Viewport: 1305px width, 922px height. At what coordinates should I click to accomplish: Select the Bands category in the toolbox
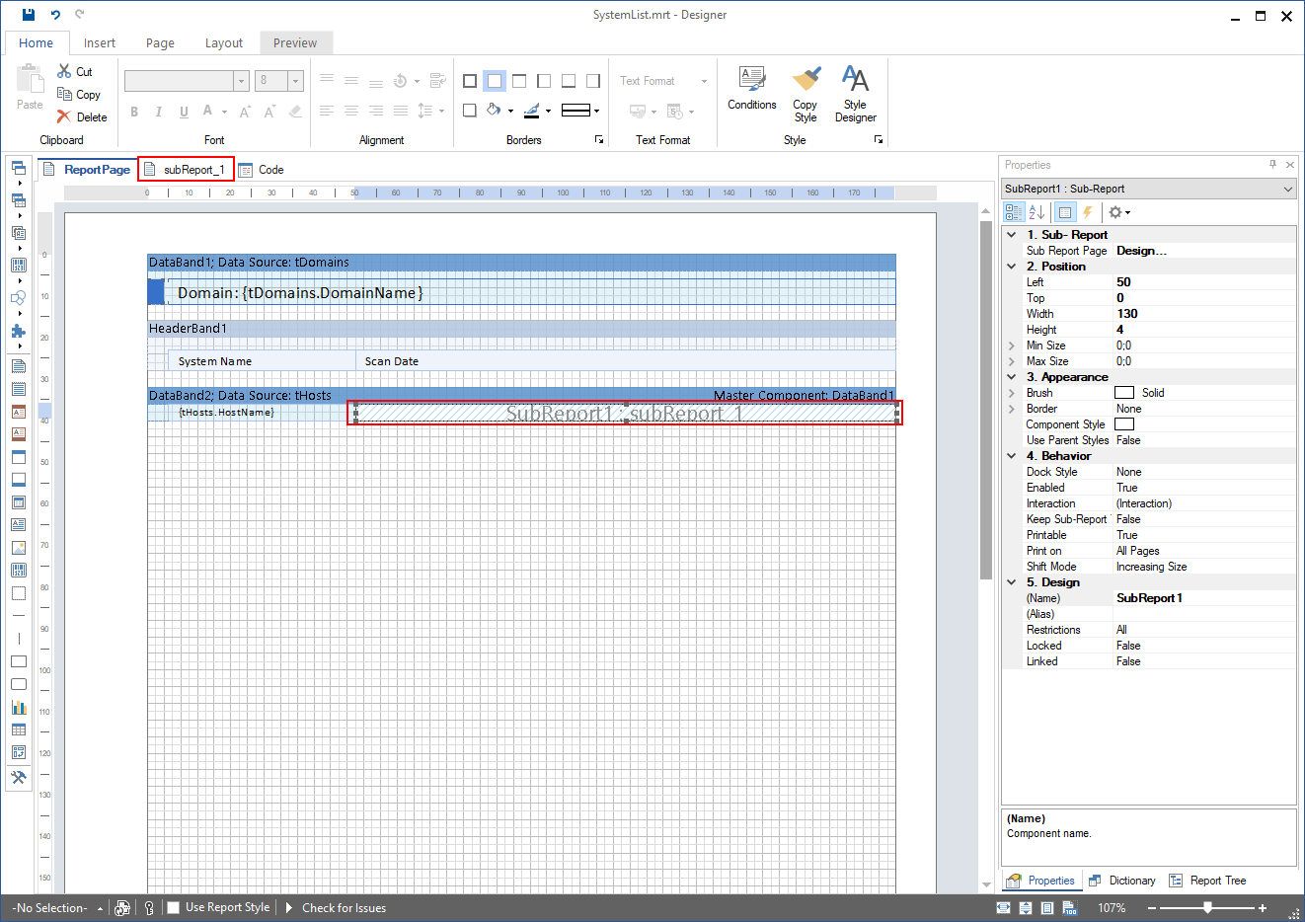(x=18, y=167)
